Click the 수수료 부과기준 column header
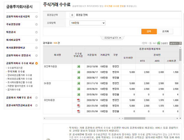Viewport: 184px width, 140px height. [78, 55]
